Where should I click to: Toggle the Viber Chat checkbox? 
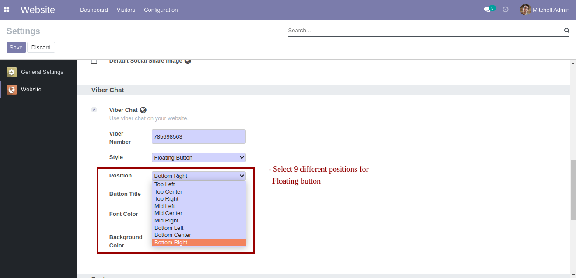tap(94, 110)
